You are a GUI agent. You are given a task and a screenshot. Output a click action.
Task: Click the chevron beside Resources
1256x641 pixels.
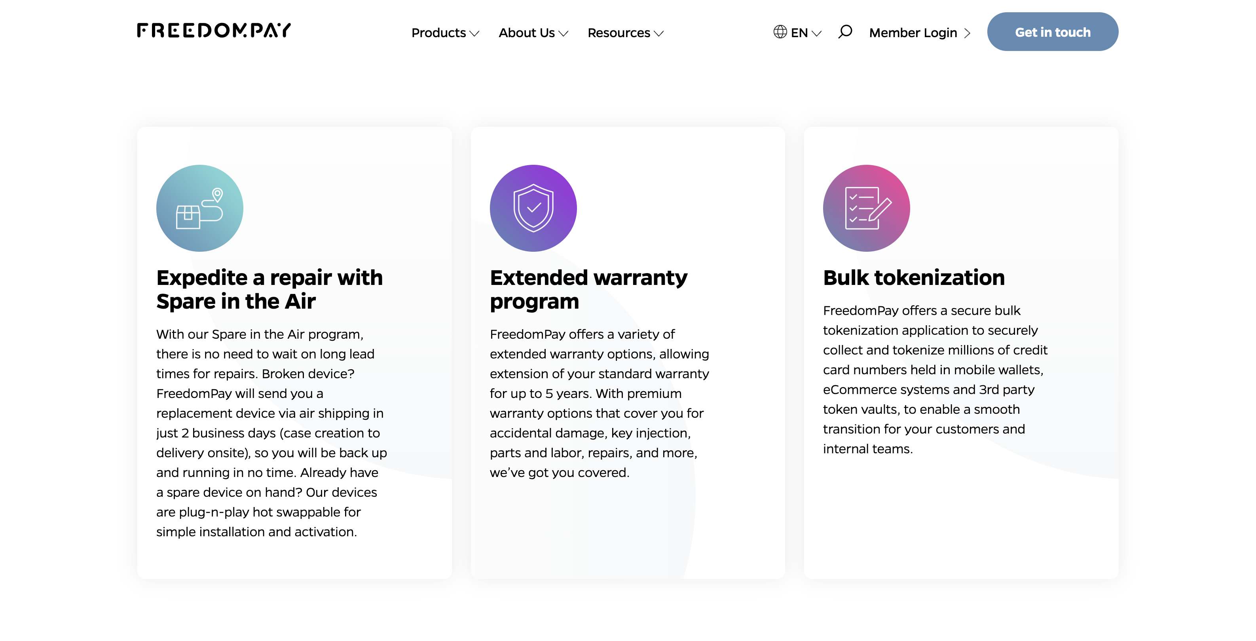click(659, 34)
